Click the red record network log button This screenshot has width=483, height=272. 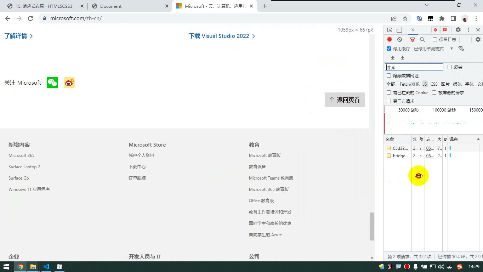tap(390, 39)
